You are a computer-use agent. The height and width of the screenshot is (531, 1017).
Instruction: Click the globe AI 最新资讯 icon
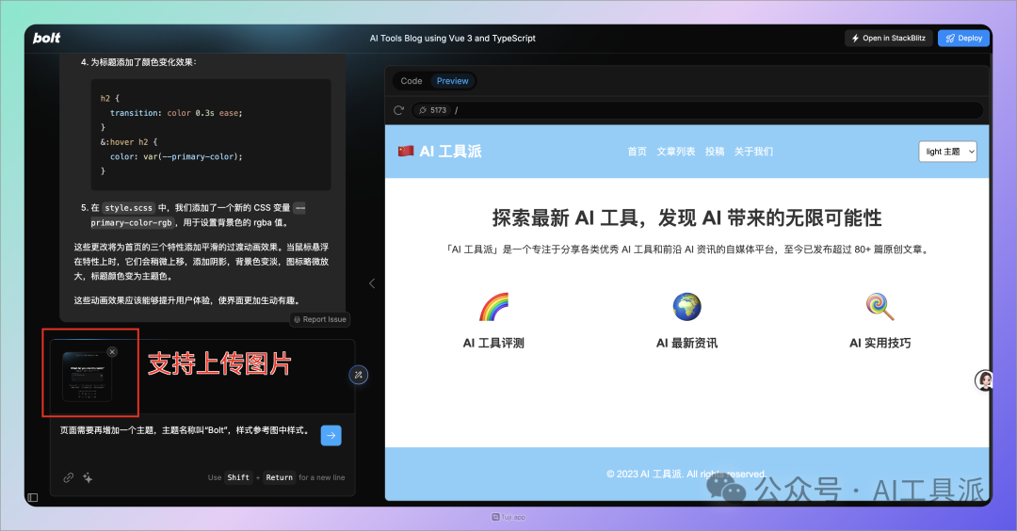click(x=686, y=307)
